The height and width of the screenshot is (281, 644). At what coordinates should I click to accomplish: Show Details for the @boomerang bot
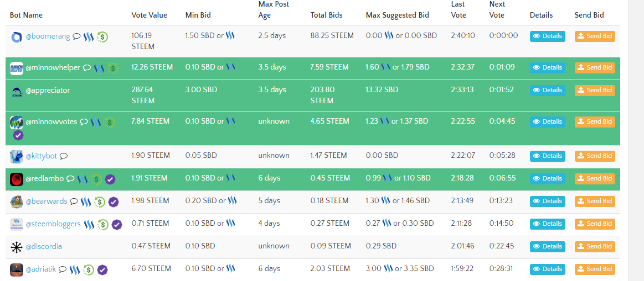547,36
